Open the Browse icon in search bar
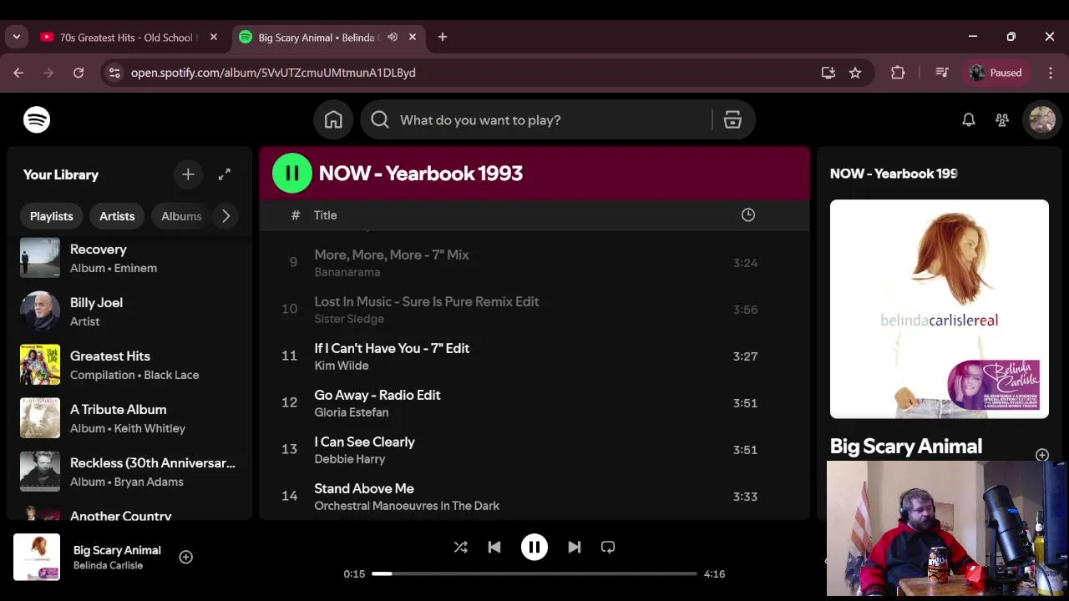Image resolution: width=1069 pixels, height=601 pixels. tap(732, 120)
